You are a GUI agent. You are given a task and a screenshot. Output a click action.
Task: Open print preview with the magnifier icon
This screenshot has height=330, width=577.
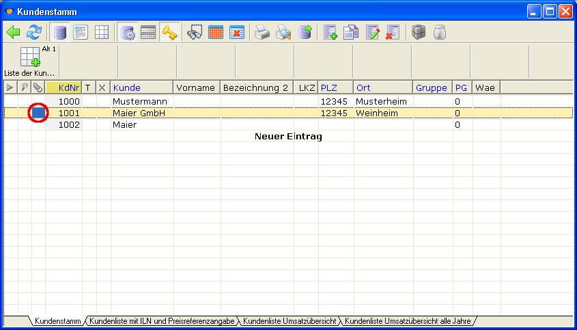283,32
